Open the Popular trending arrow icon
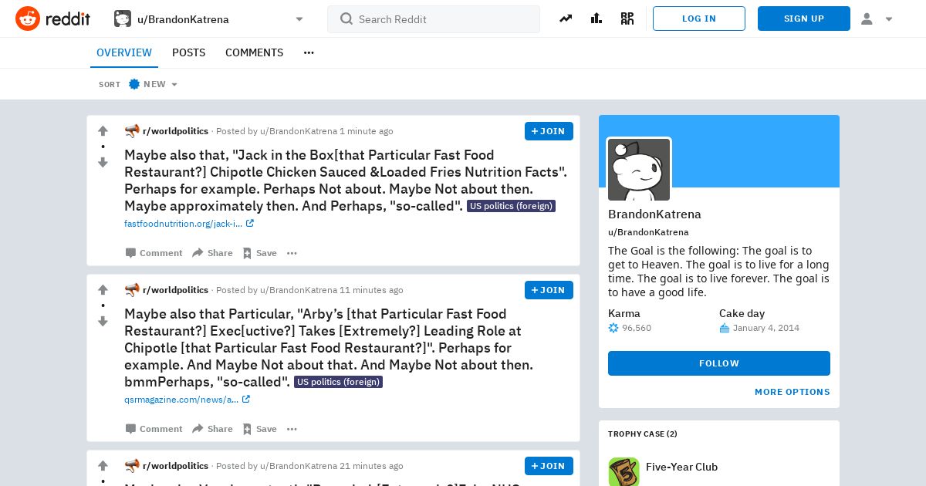The image size is (926, 486). 566,19
